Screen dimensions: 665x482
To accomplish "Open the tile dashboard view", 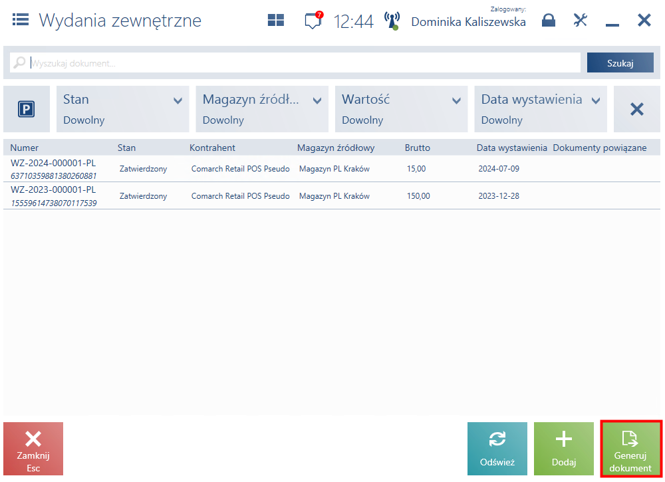I will click(x=276, y=20).
